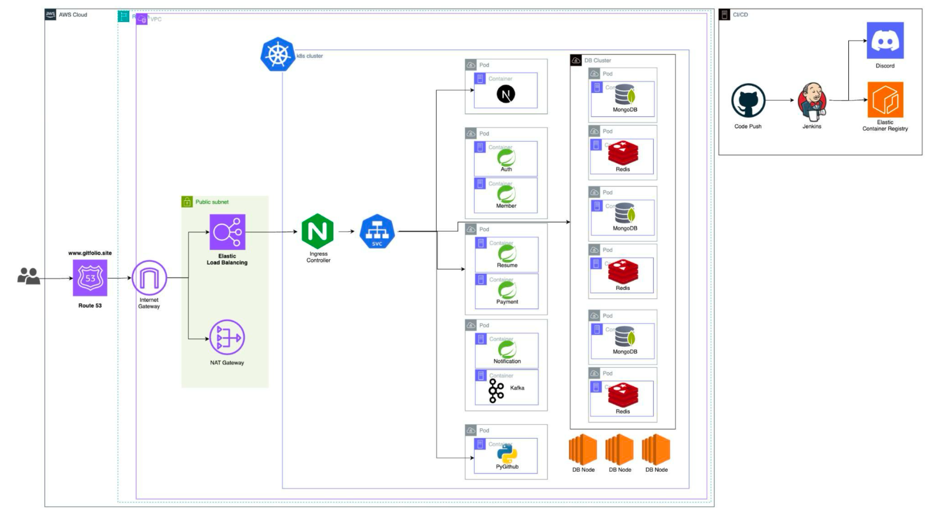Click the Elastic Container Registry icon
Viewport: 926px width, 516px height.
(x=885, y=100)
